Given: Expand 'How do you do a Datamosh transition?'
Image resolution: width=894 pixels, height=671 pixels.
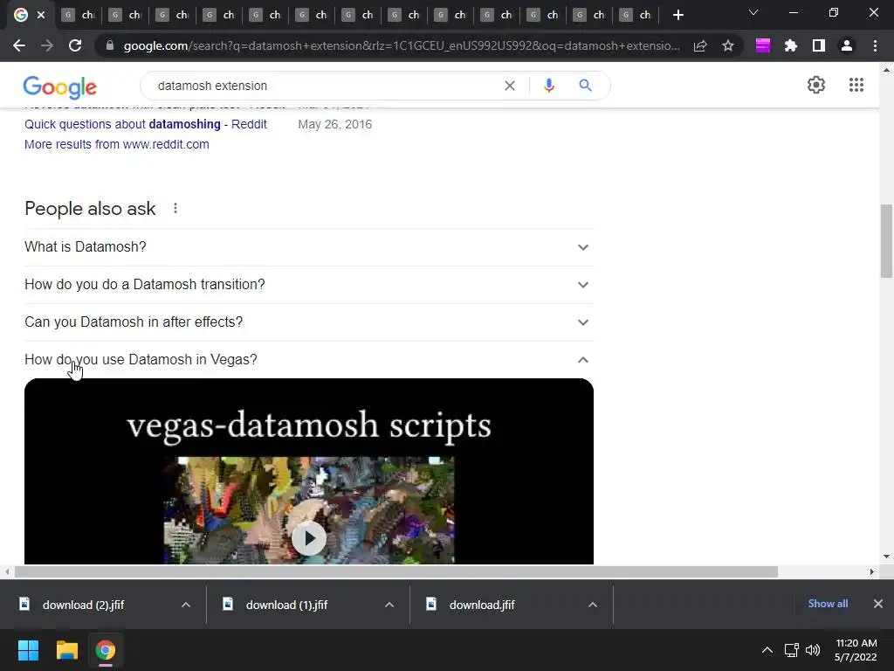Looking at the screenshot, I should pos(309,285).
